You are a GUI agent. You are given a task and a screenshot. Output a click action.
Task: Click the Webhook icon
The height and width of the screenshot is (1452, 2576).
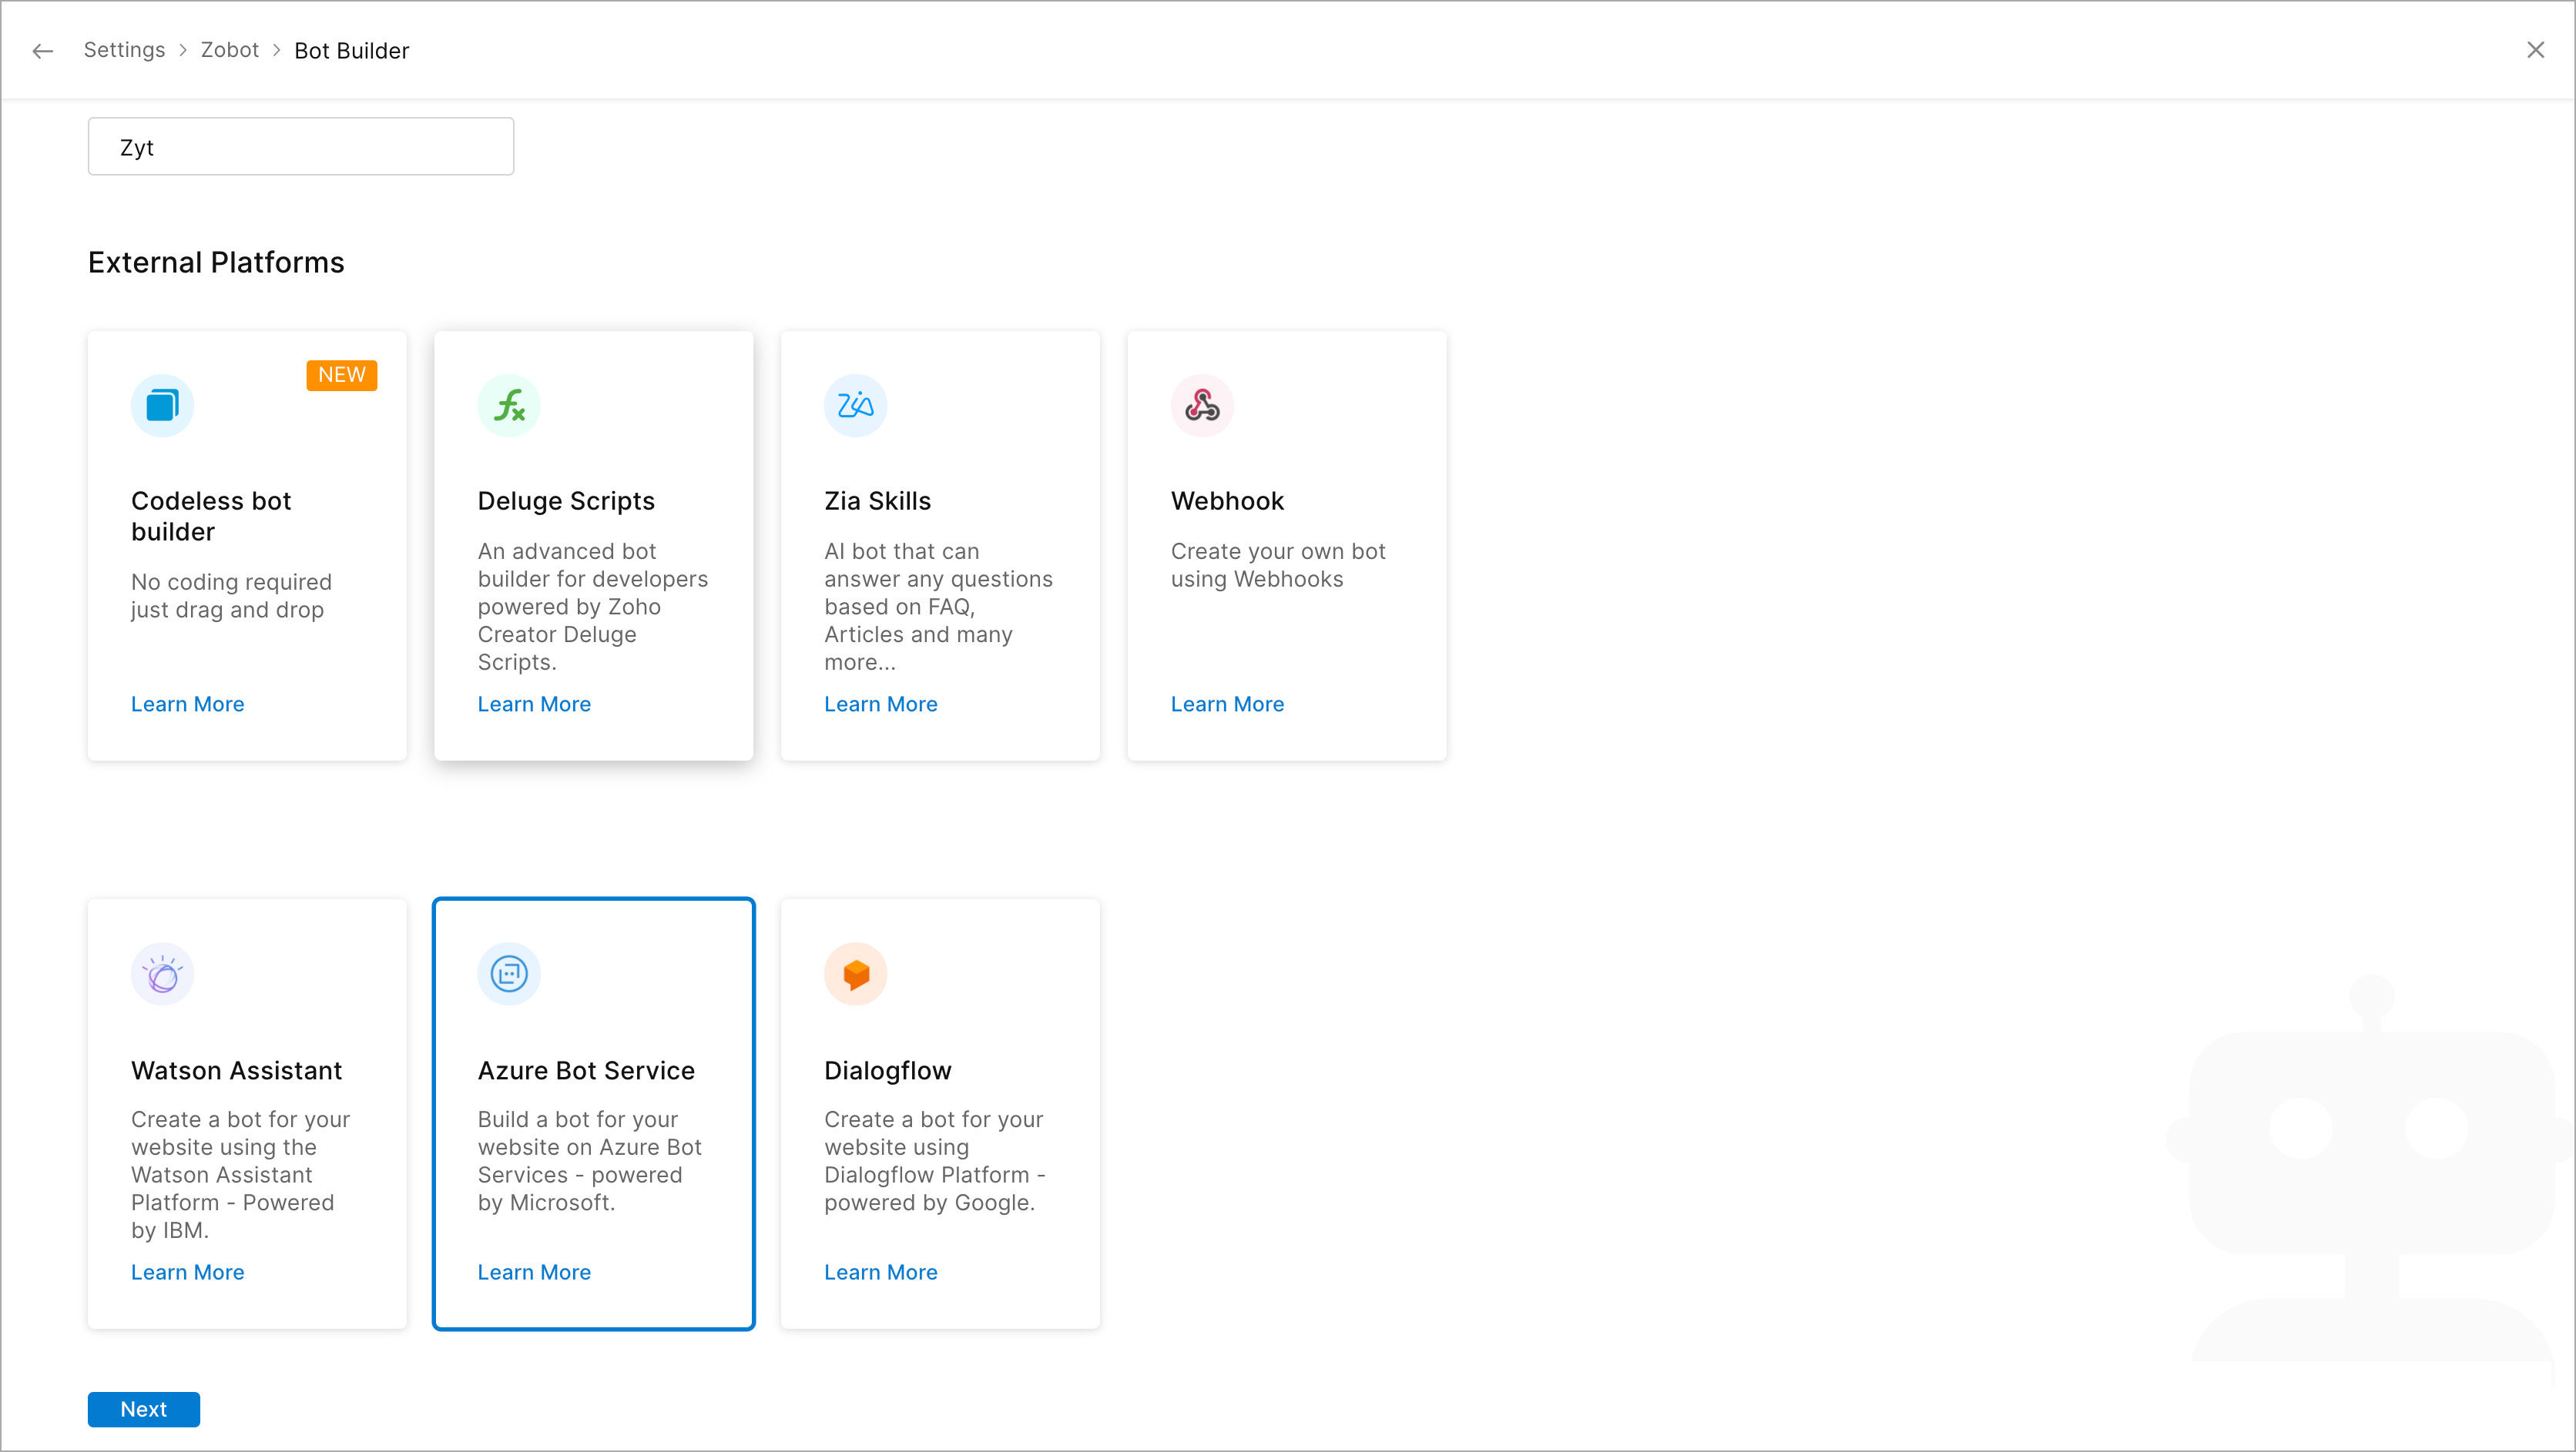coord(1202,406)
